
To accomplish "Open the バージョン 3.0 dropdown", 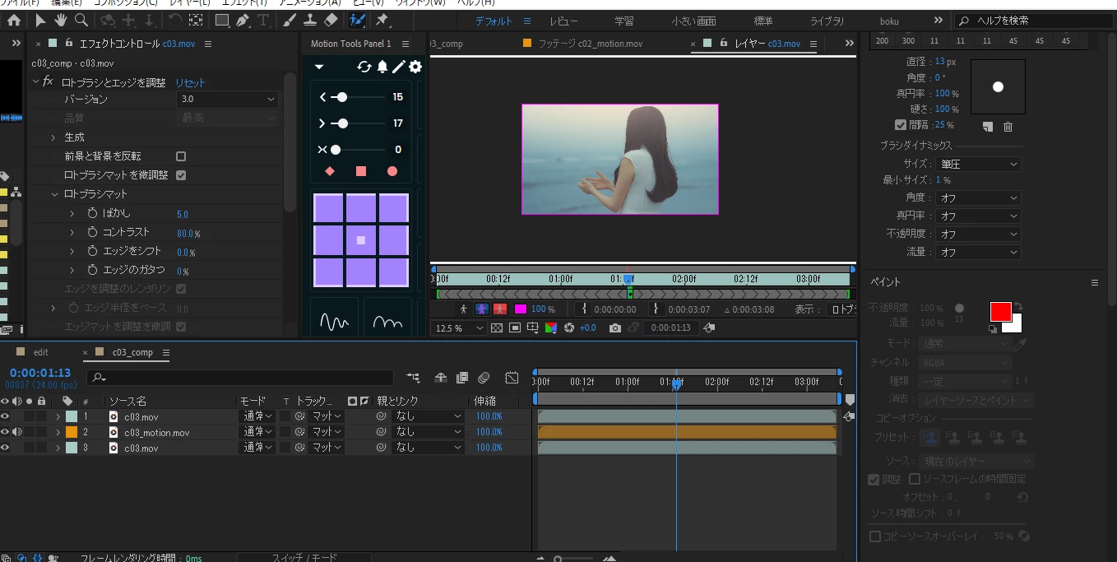I will [227, 99].
